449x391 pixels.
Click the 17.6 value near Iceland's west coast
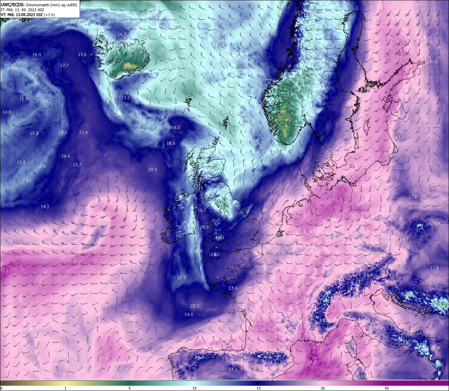coord(82,54)
